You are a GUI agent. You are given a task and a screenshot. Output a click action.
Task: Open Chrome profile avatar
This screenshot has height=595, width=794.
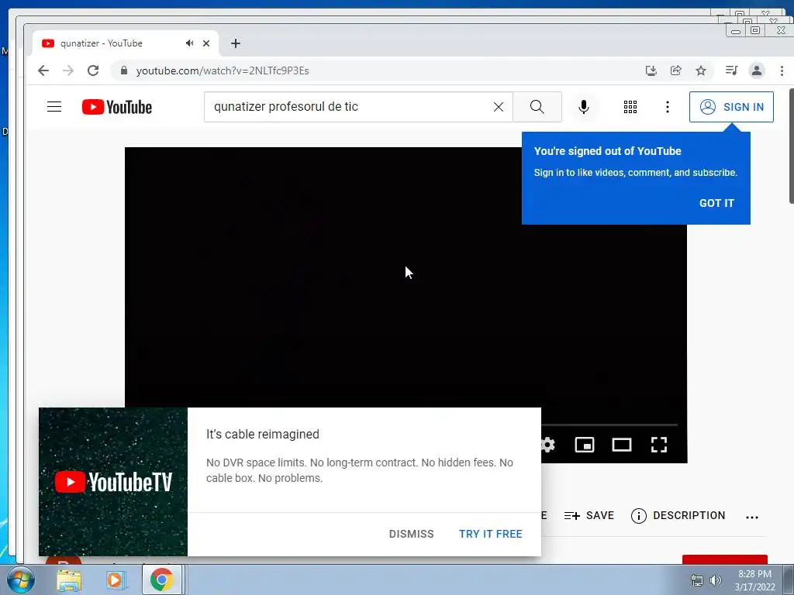[757, 71]
